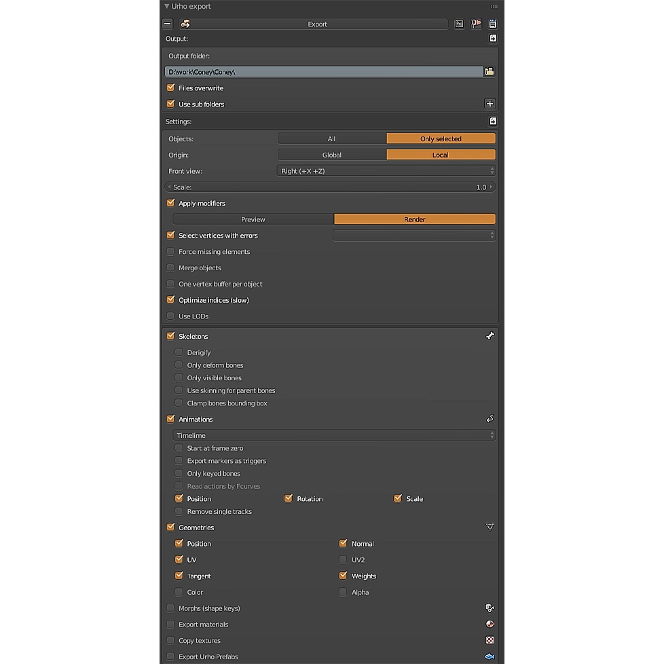Collapse the Urho export panel
This screenshot has width=664, height=664.
point(167,6)
